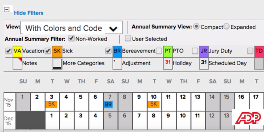The height and width of the screenshot is (132, 264).
Task: Click the More Categories box icon
Action: point(57,63)
